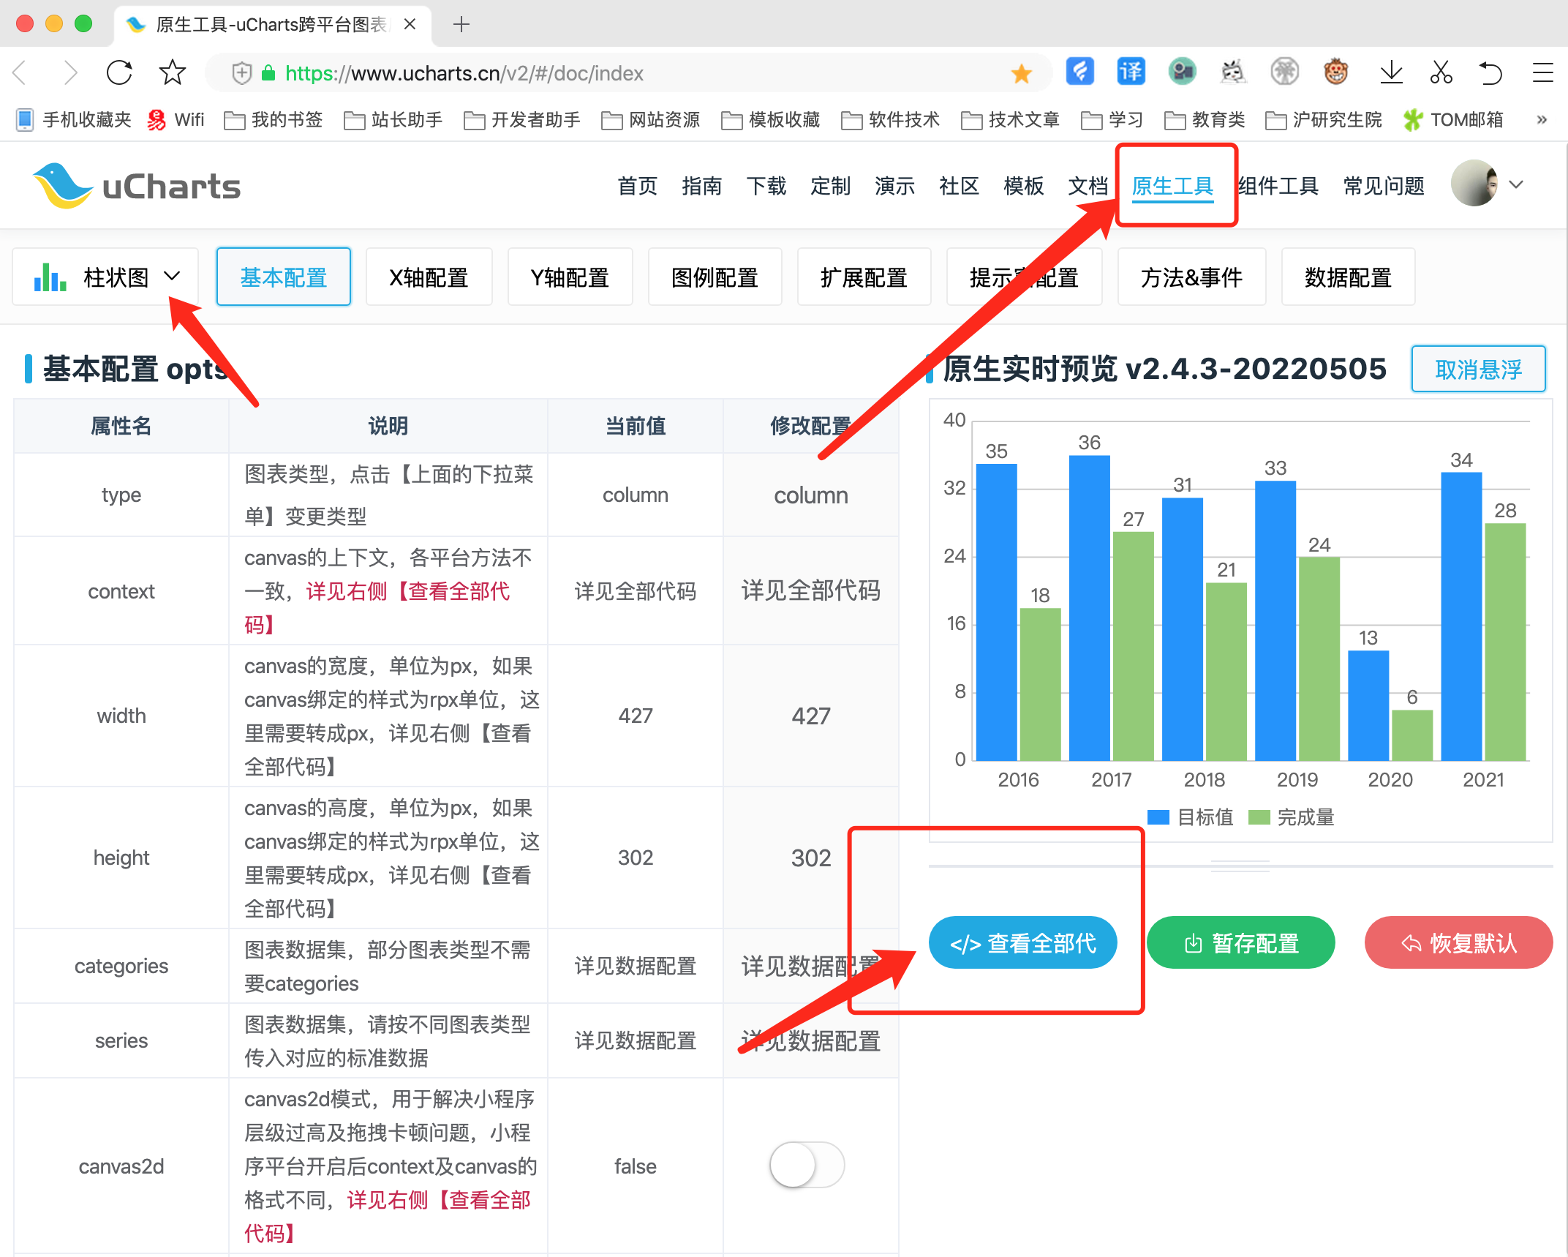
Task: Click the 2016 blue bar in chart
Action: coord(996,612)
